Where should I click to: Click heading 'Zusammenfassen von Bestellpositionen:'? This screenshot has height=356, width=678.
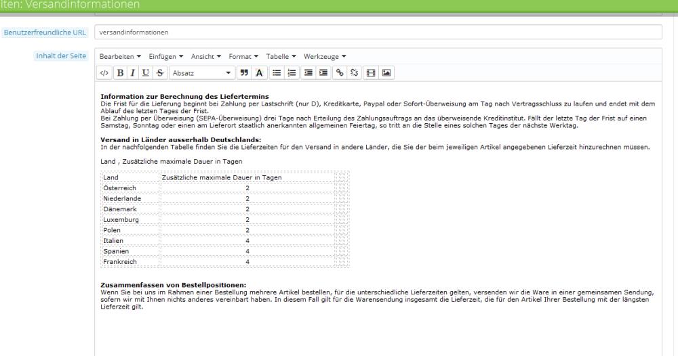click(173, 285)
